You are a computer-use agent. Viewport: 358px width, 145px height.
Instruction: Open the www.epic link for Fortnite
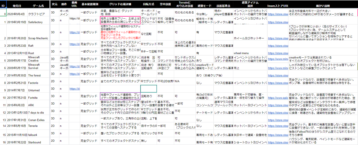[x=278, y=97]
